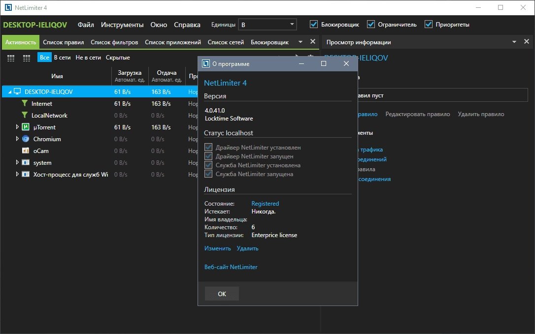Click the Registered status link
This screenshot has height=334, width=535.
pos(265,204)
